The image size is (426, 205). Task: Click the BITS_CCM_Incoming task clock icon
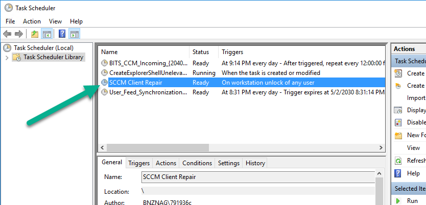(104, 63)
